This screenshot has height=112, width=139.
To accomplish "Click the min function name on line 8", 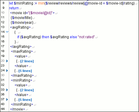I will pyautogui.click(x=41, y=3).
